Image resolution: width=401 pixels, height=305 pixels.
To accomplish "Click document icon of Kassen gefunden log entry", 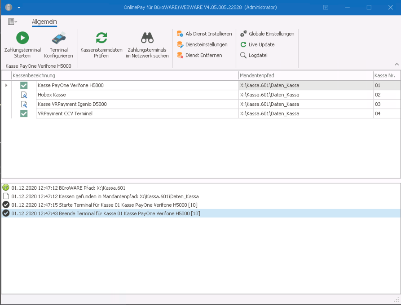I will click(x=6, y=196).
